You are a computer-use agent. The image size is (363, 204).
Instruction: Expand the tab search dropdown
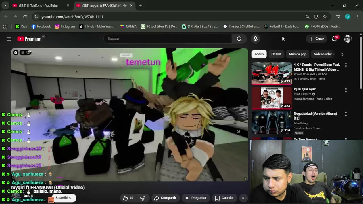click(x=5, y=5)
